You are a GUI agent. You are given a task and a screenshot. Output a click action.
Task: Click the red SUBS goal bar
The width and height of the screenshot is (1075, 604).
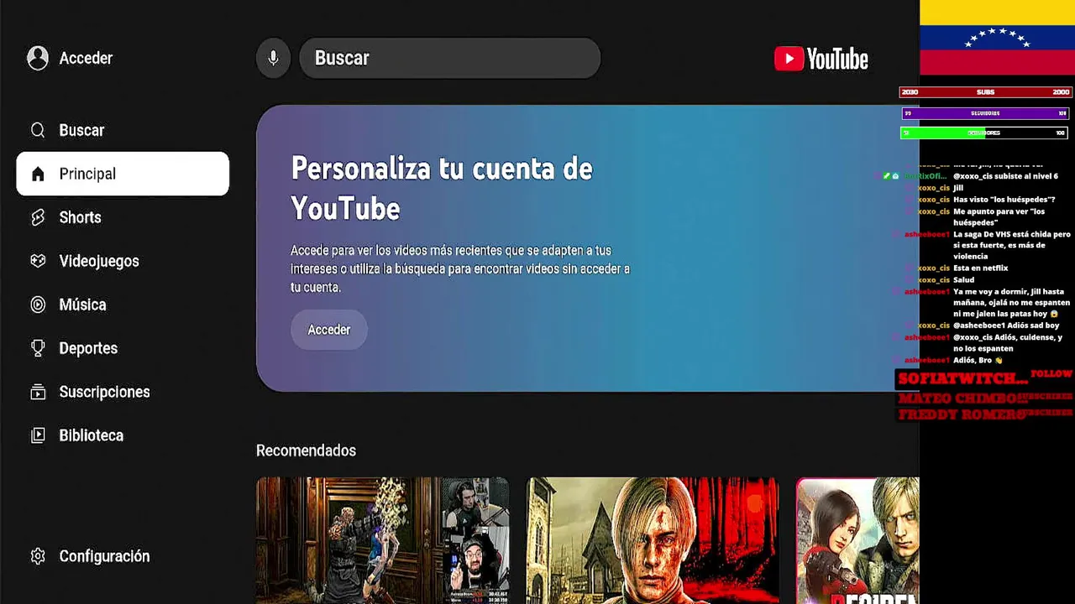[985, 92]
